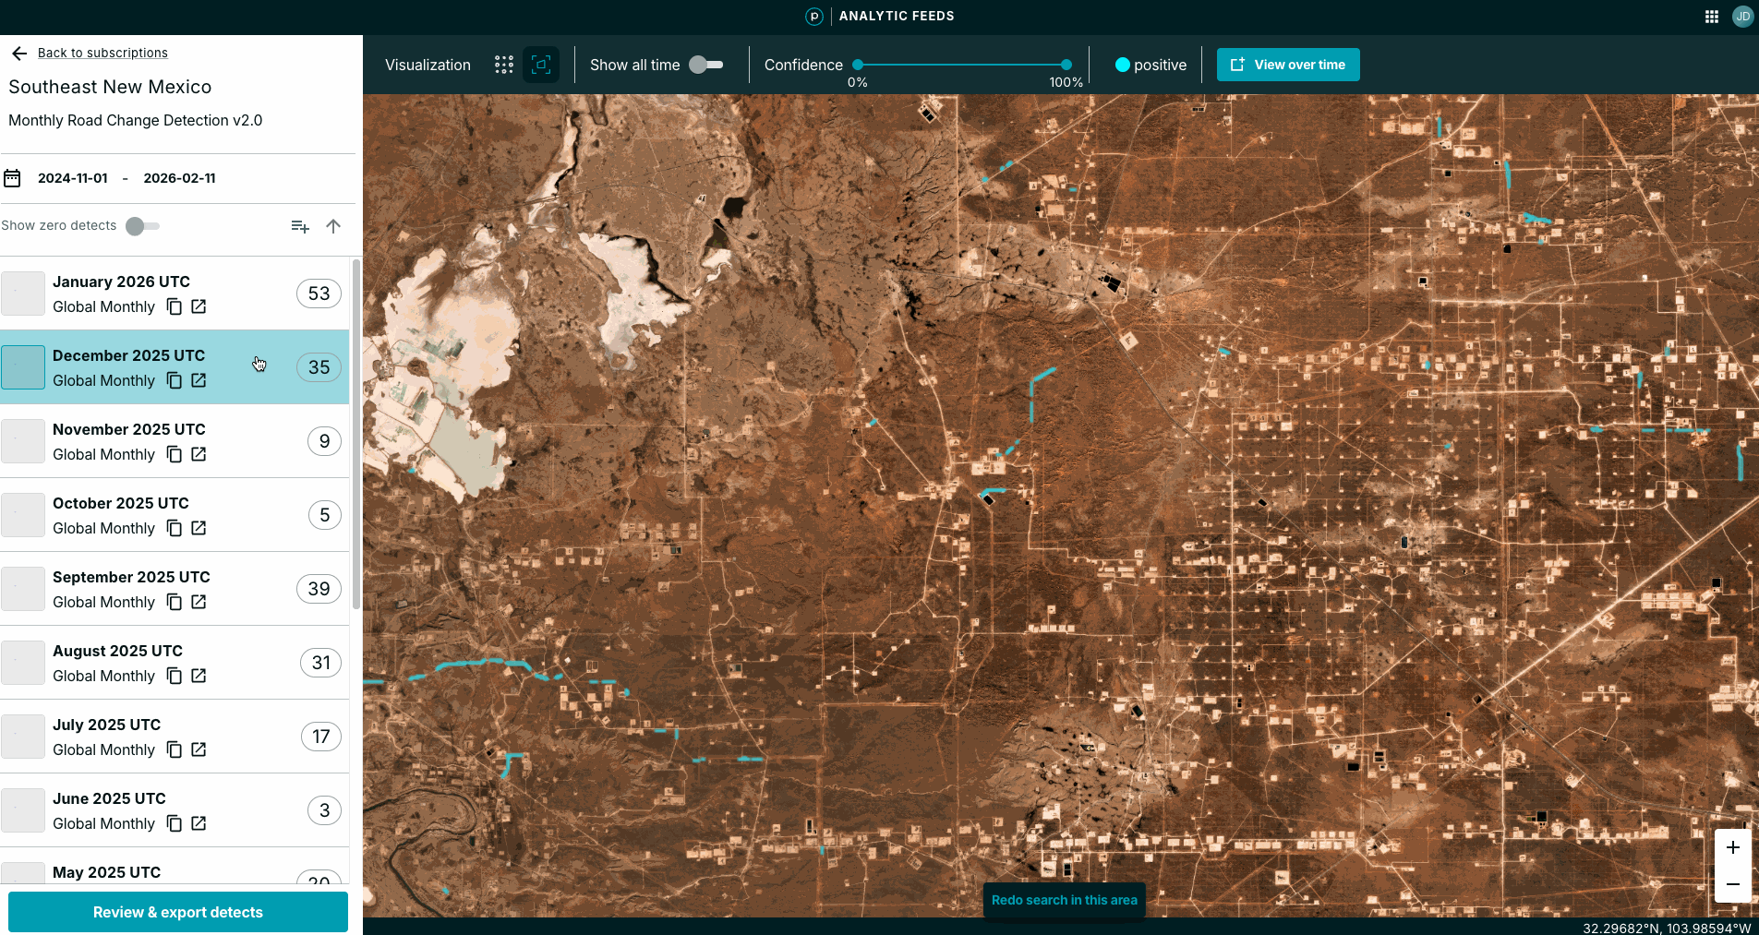Viewport: 1759px width, 935px height.
Task: Click the back arrow to subscriptions
Action: coord(19,54)
